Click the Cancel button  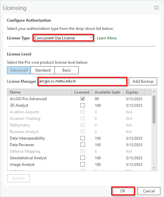point(149,191)
